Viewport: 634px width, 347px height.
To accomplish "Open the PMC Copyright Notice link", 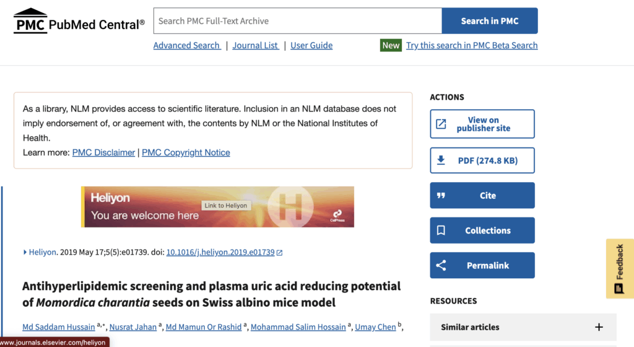I will pyautogui.click(x=186, y=152).
